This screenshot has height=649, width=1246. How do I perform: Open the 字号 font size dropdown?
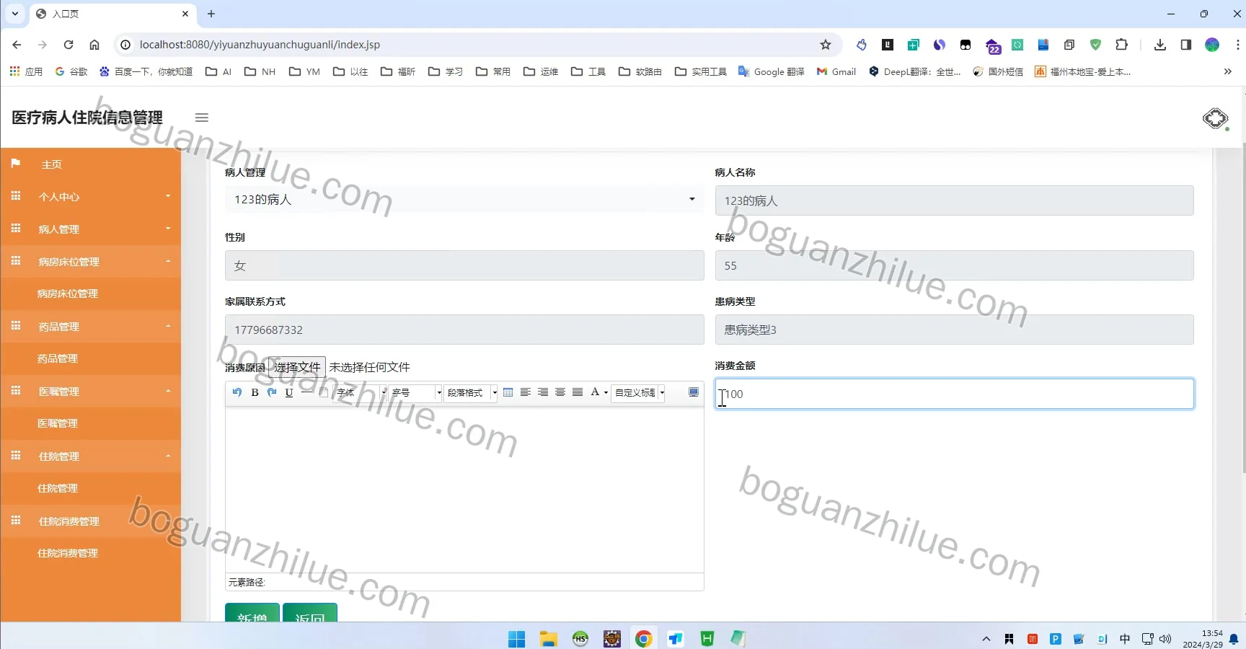tap(415, 392)
